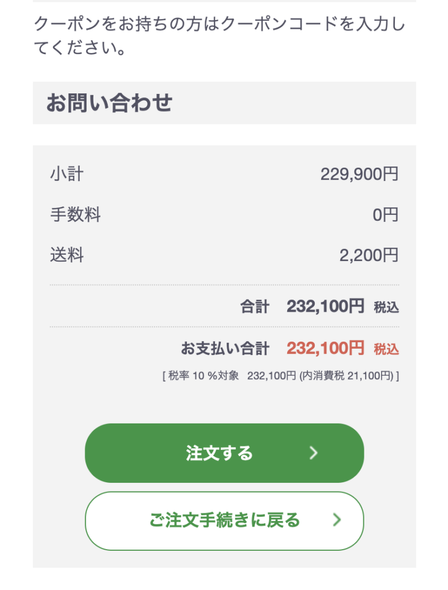Select the 小計 label
Screen dimensions: 448x590
[x=67, y=173]
